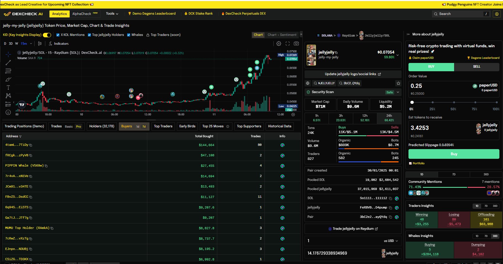Uncheck the X KOL Mentions checkbox
Viewport: 503px width, 264px height.
(58, 35)
